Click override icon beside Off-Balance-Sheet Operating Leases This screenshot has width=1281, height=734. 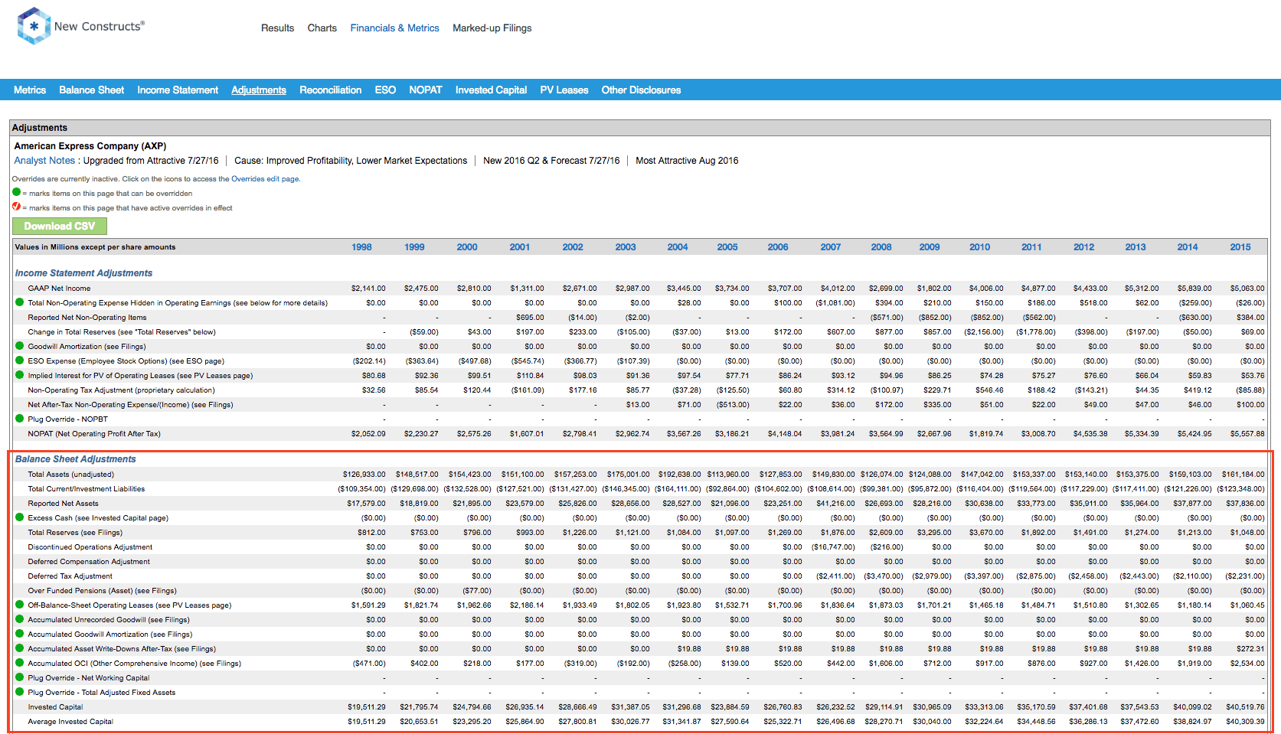[20, 605]
